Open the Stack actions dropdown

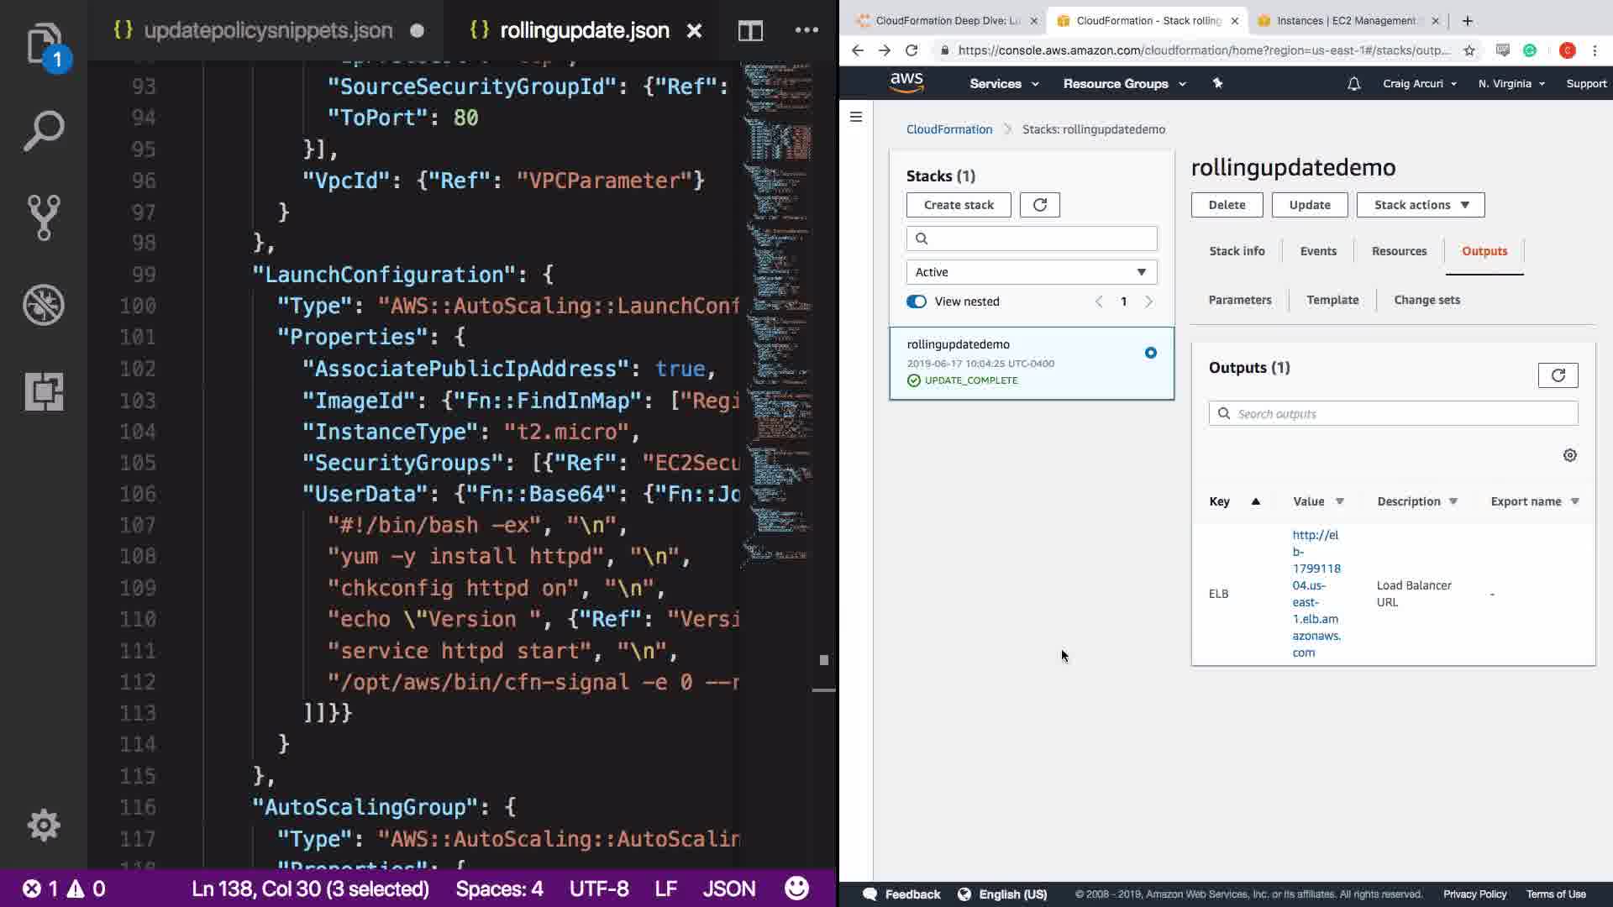pyautogui.click(x=1420, y=205)
